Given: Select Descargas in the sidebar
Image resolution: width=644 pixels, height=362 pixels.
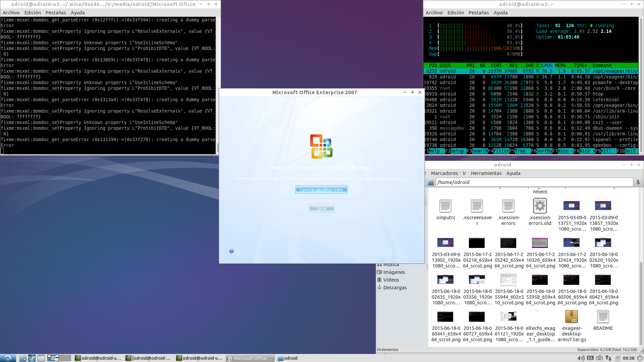Looking at the screenshot, I should (x=394, y=288).
